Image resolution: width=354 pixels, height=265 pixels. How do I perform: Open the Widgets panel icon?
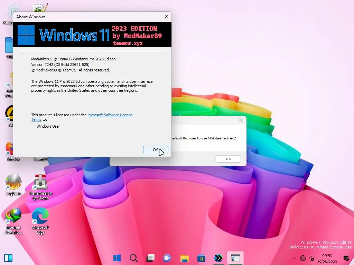coord(8,258)
